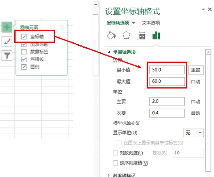This screenshot has width=214, height=177.
Task: Click the worksheet scrollbar up arrow
Action: click(x=96, y=5)
